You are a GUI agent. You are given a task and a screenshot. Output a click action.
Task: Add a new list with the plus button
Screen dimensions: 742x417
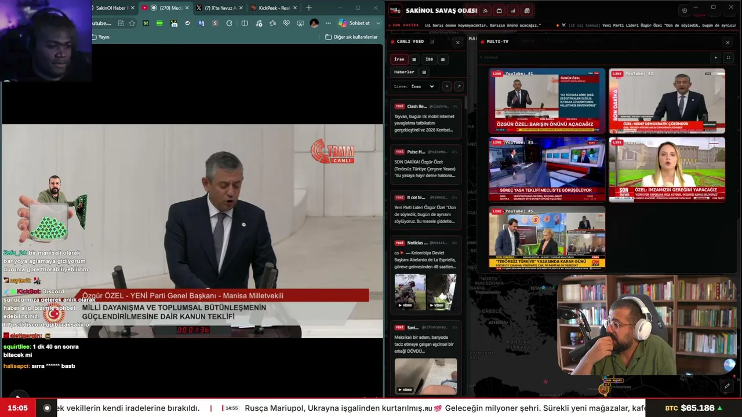(446, 86)
